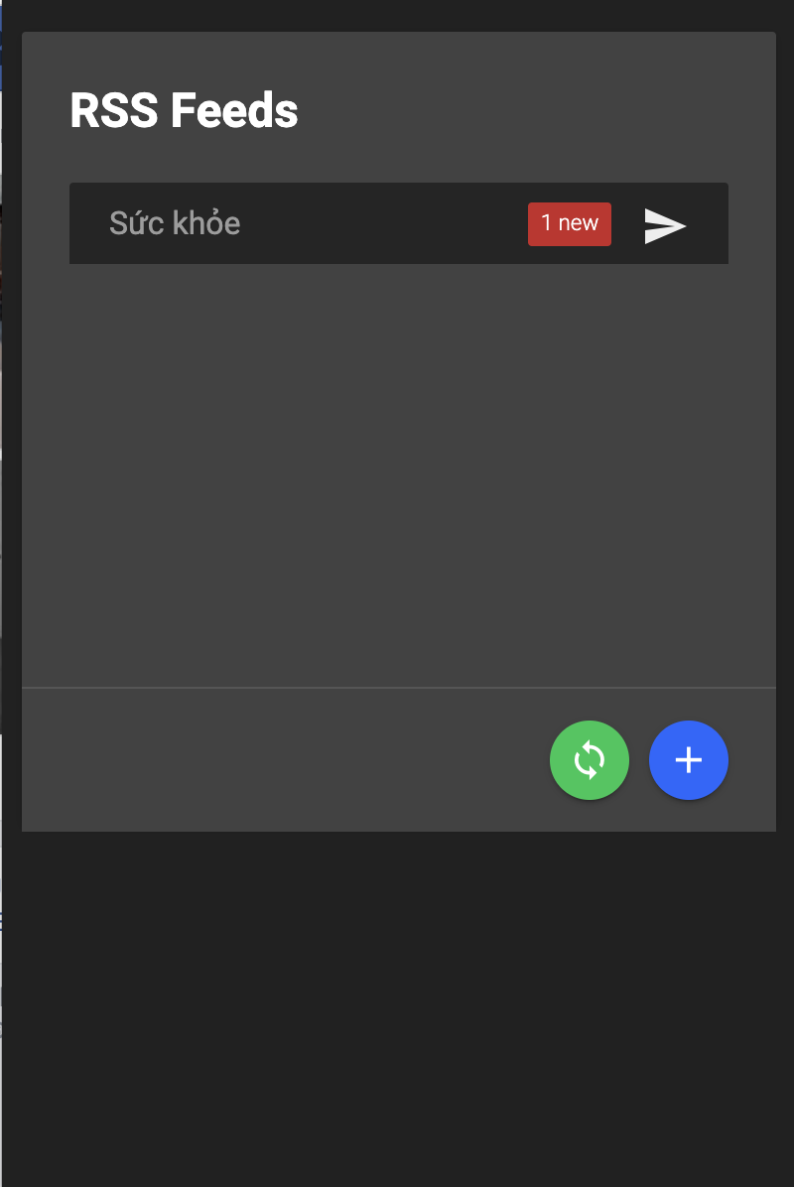
Task: Tap the white arrow next to "1 new"
Action: [665, 225]
